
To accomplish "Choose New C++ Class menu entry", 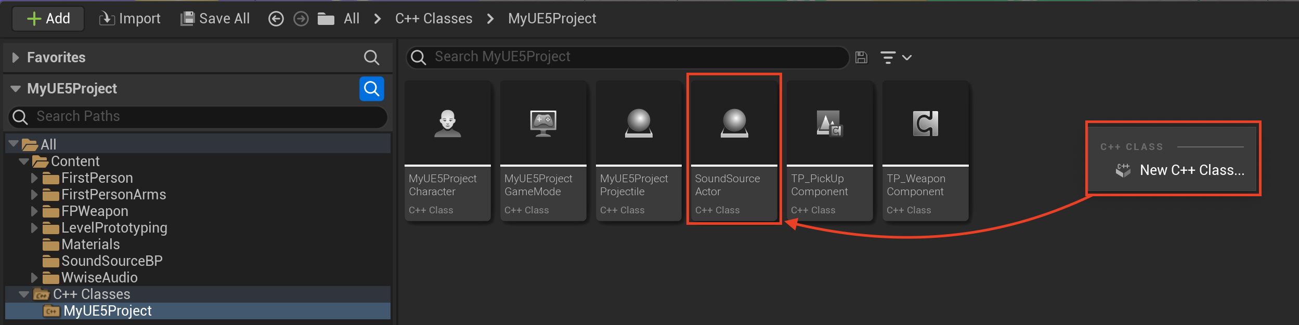I will pos(1180,170).
